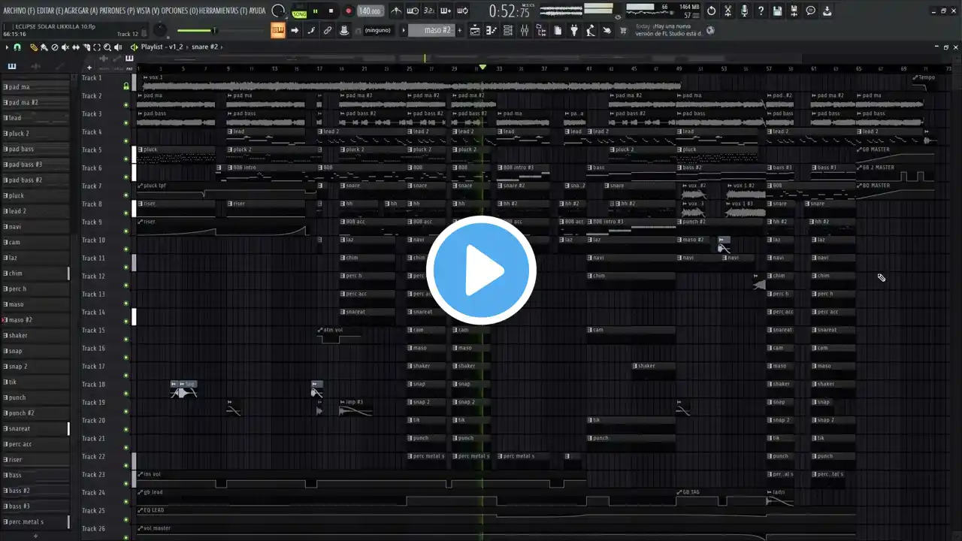Open the plugin picker plug icon

(574, 31)
